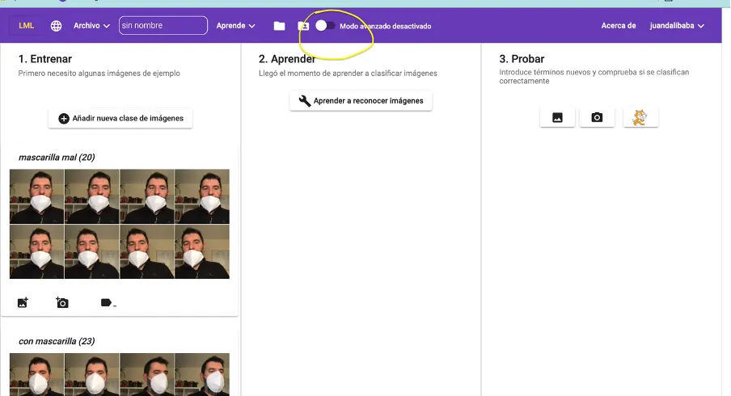Click Añadir nueva clase de imágenes
Screen dimensions: 731x396
tap(120, 118)
